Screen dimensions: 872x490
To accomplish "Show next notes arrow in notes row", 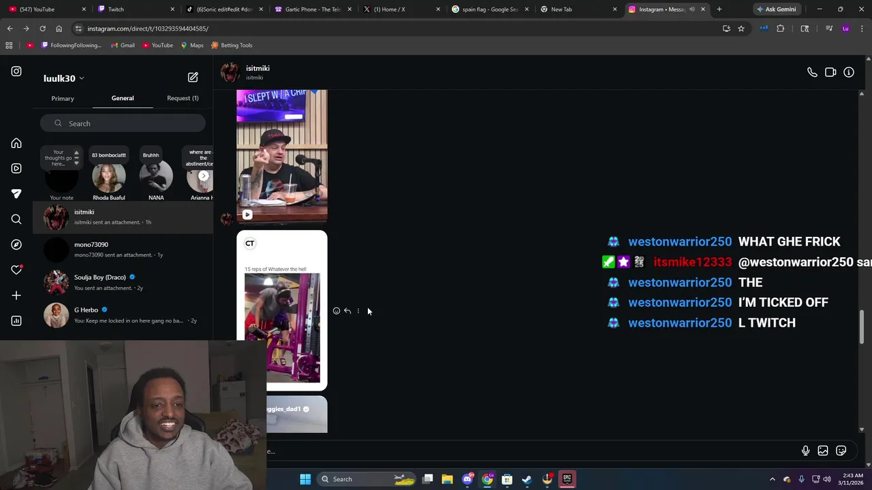I will pyautogui.click(x=203, y=176).
